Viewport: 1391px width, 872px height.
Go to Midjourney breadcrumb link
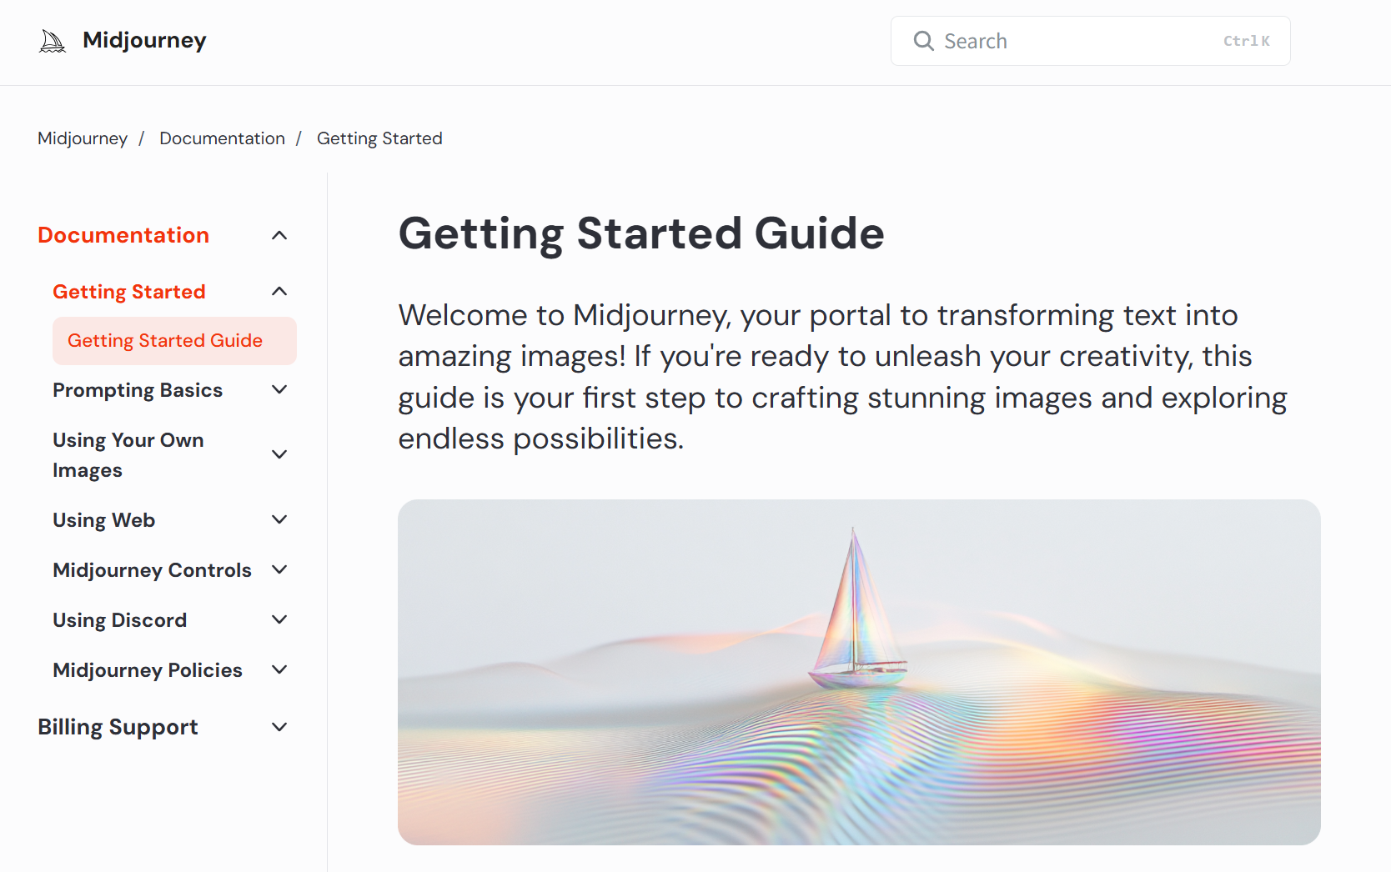pyautogui.click(x=83, y=138)
